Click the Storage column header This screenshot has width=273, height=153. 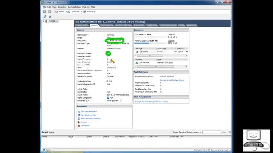click(145, 49)
